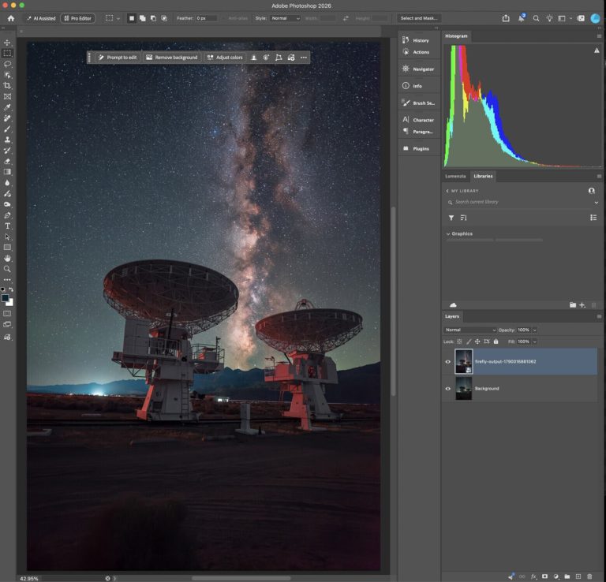Select the Dodge tool
Viewport: 606px width, 582px height.
(7, 204)
